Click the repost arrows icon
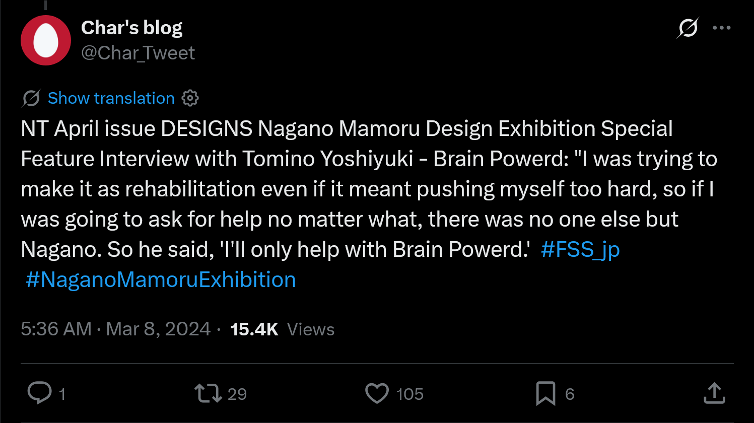The image size is (754, 423). (208, 393)
